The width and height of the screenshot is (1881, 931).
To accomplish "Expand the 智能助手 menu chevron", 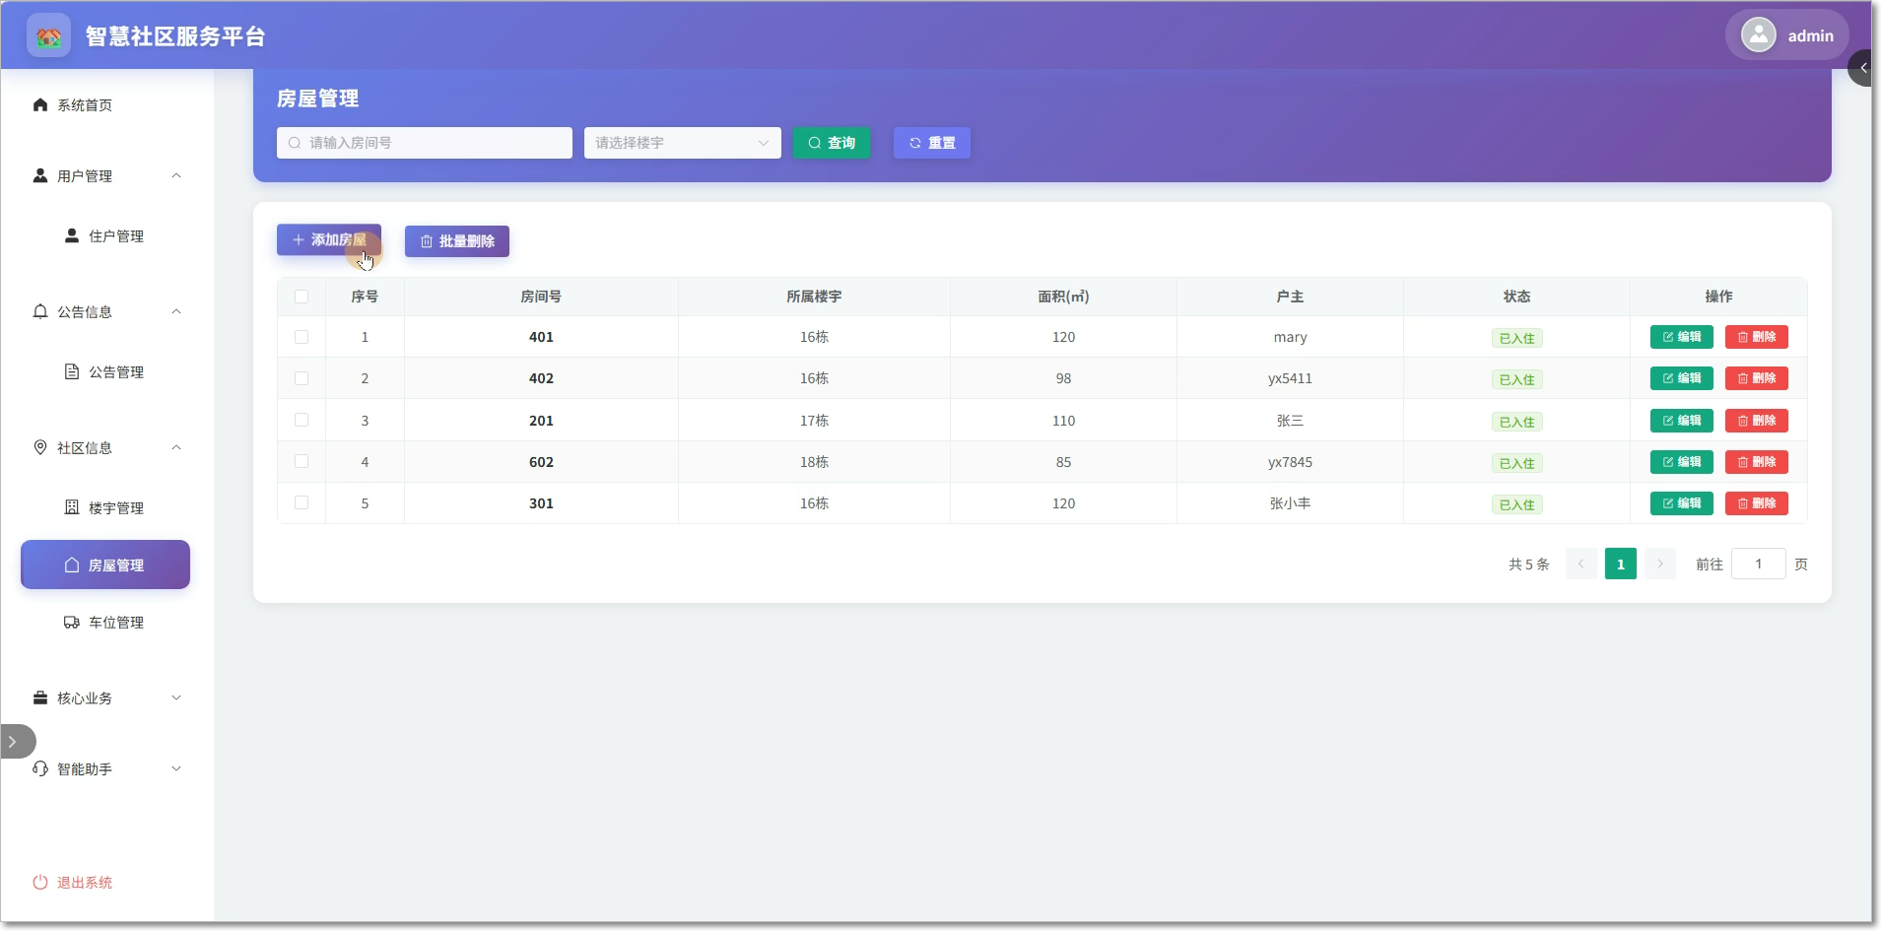I will [176, 768].
